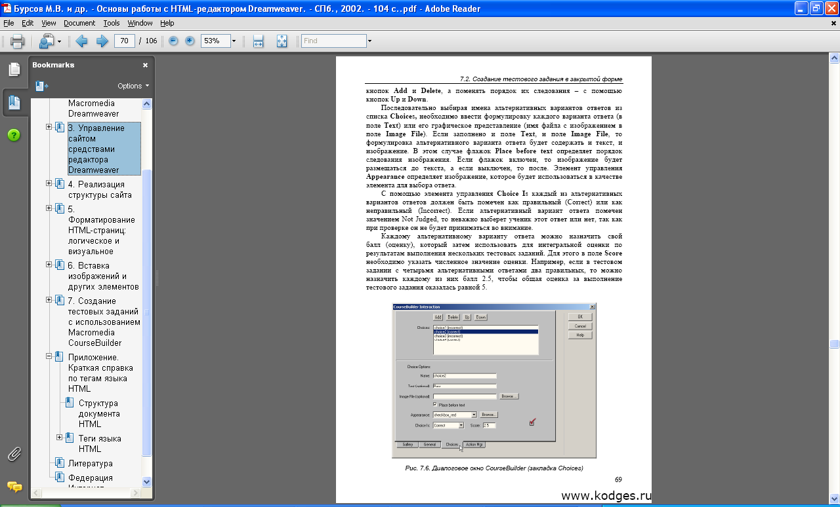Click the Print toolbar icon
The height and width of the screenshot is (507, 840).
(17, 41)
